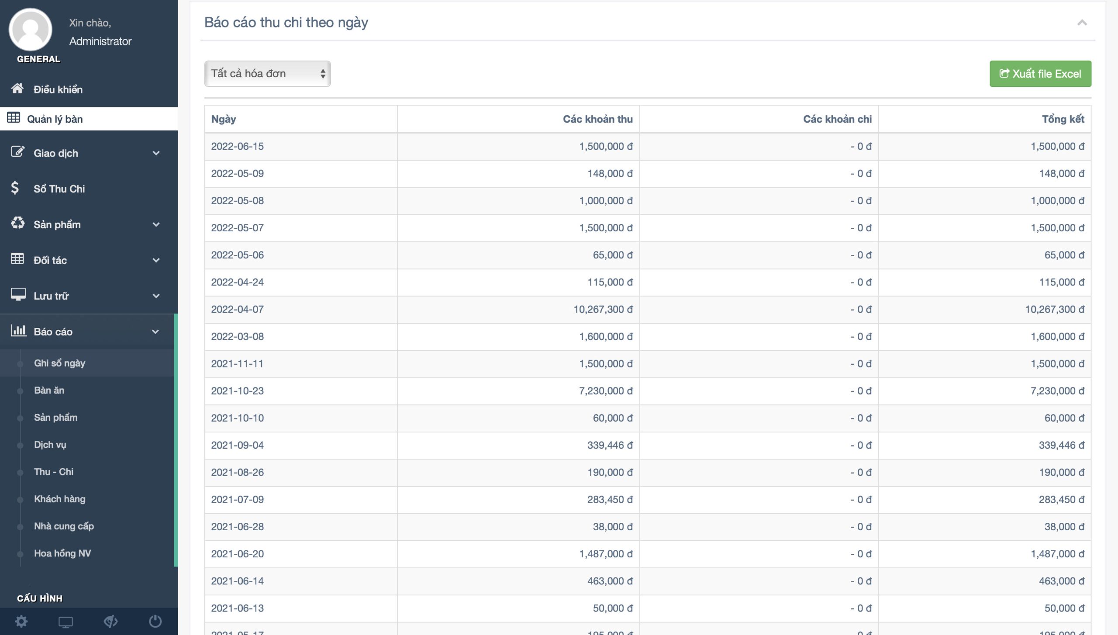Open the Tất cả hóa đơn dropdown
The height and width of the screenshot is (635, 1118).
[x=267, y=73]
